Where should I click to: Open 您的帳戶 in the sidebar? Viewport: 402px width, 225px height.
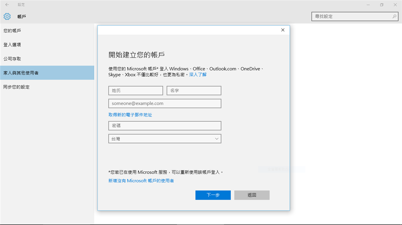tap(47, 31)
